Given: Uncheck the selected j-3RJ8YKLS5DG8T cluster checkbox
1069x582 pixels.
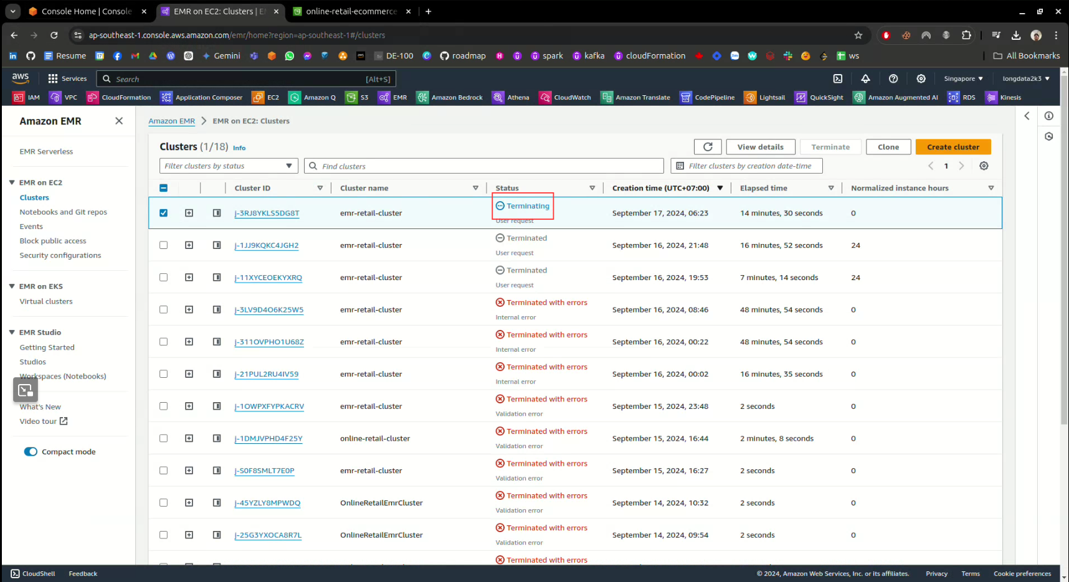Looking at the screenshot, I should click(163, 213).
